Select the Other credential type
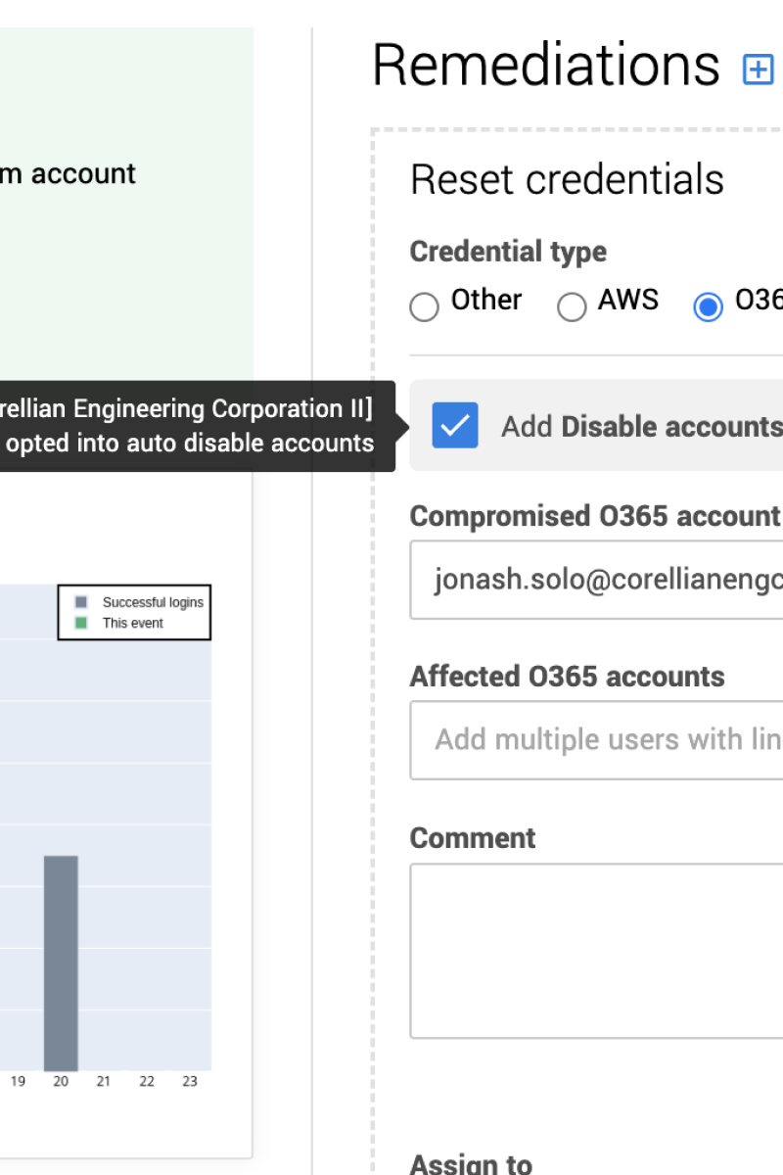Screen dimensions: 783x1175 424,307
